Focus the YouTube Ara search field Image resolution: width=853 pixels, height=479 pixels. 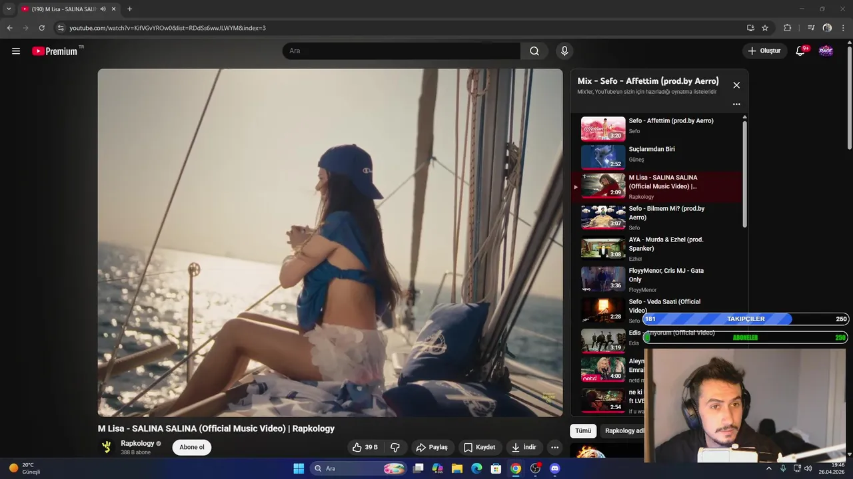(402, 51)
